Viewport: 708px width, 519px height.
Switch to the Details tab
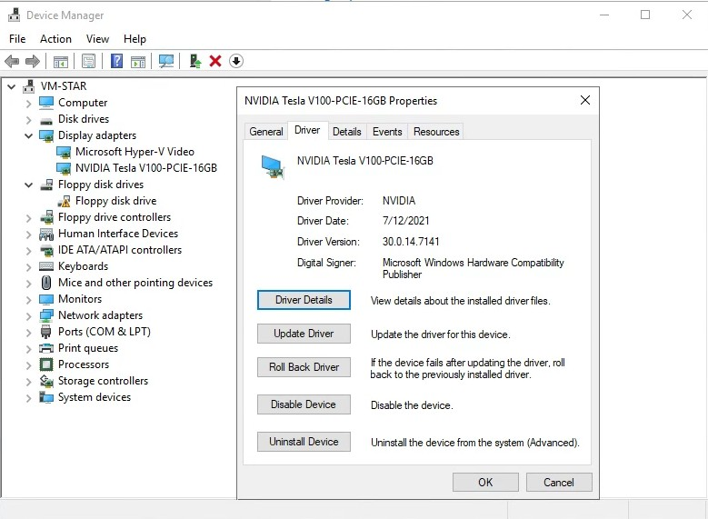point(347,132)
